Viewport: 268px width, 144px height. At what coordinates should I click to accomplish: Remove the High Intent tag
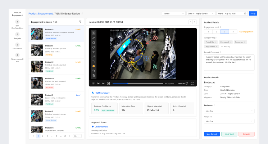[217, 46]
